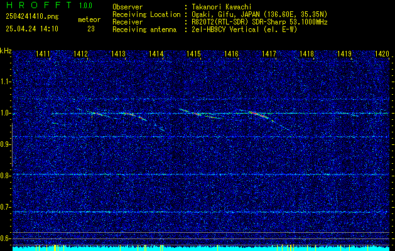Click the 0.7 kHz frequency label
The height and width of the screenshot is (251, 395).
(x=4, y=207)
